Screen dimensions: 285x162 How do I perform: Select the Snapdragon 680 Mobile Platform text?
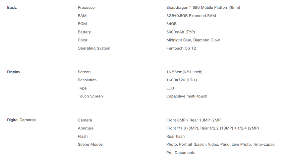(203, 8)
